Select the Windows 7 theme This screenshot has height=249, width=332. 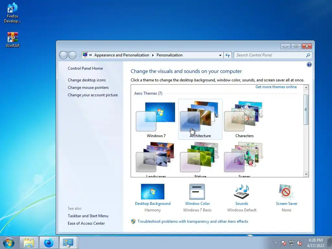click(156, 119)
